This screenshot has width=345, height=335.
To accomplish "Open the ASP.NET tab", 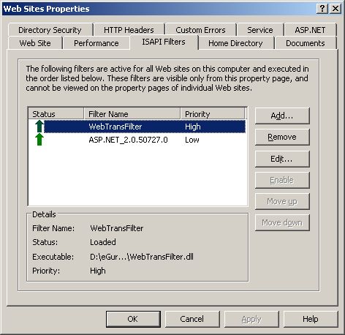I will 310,30.
